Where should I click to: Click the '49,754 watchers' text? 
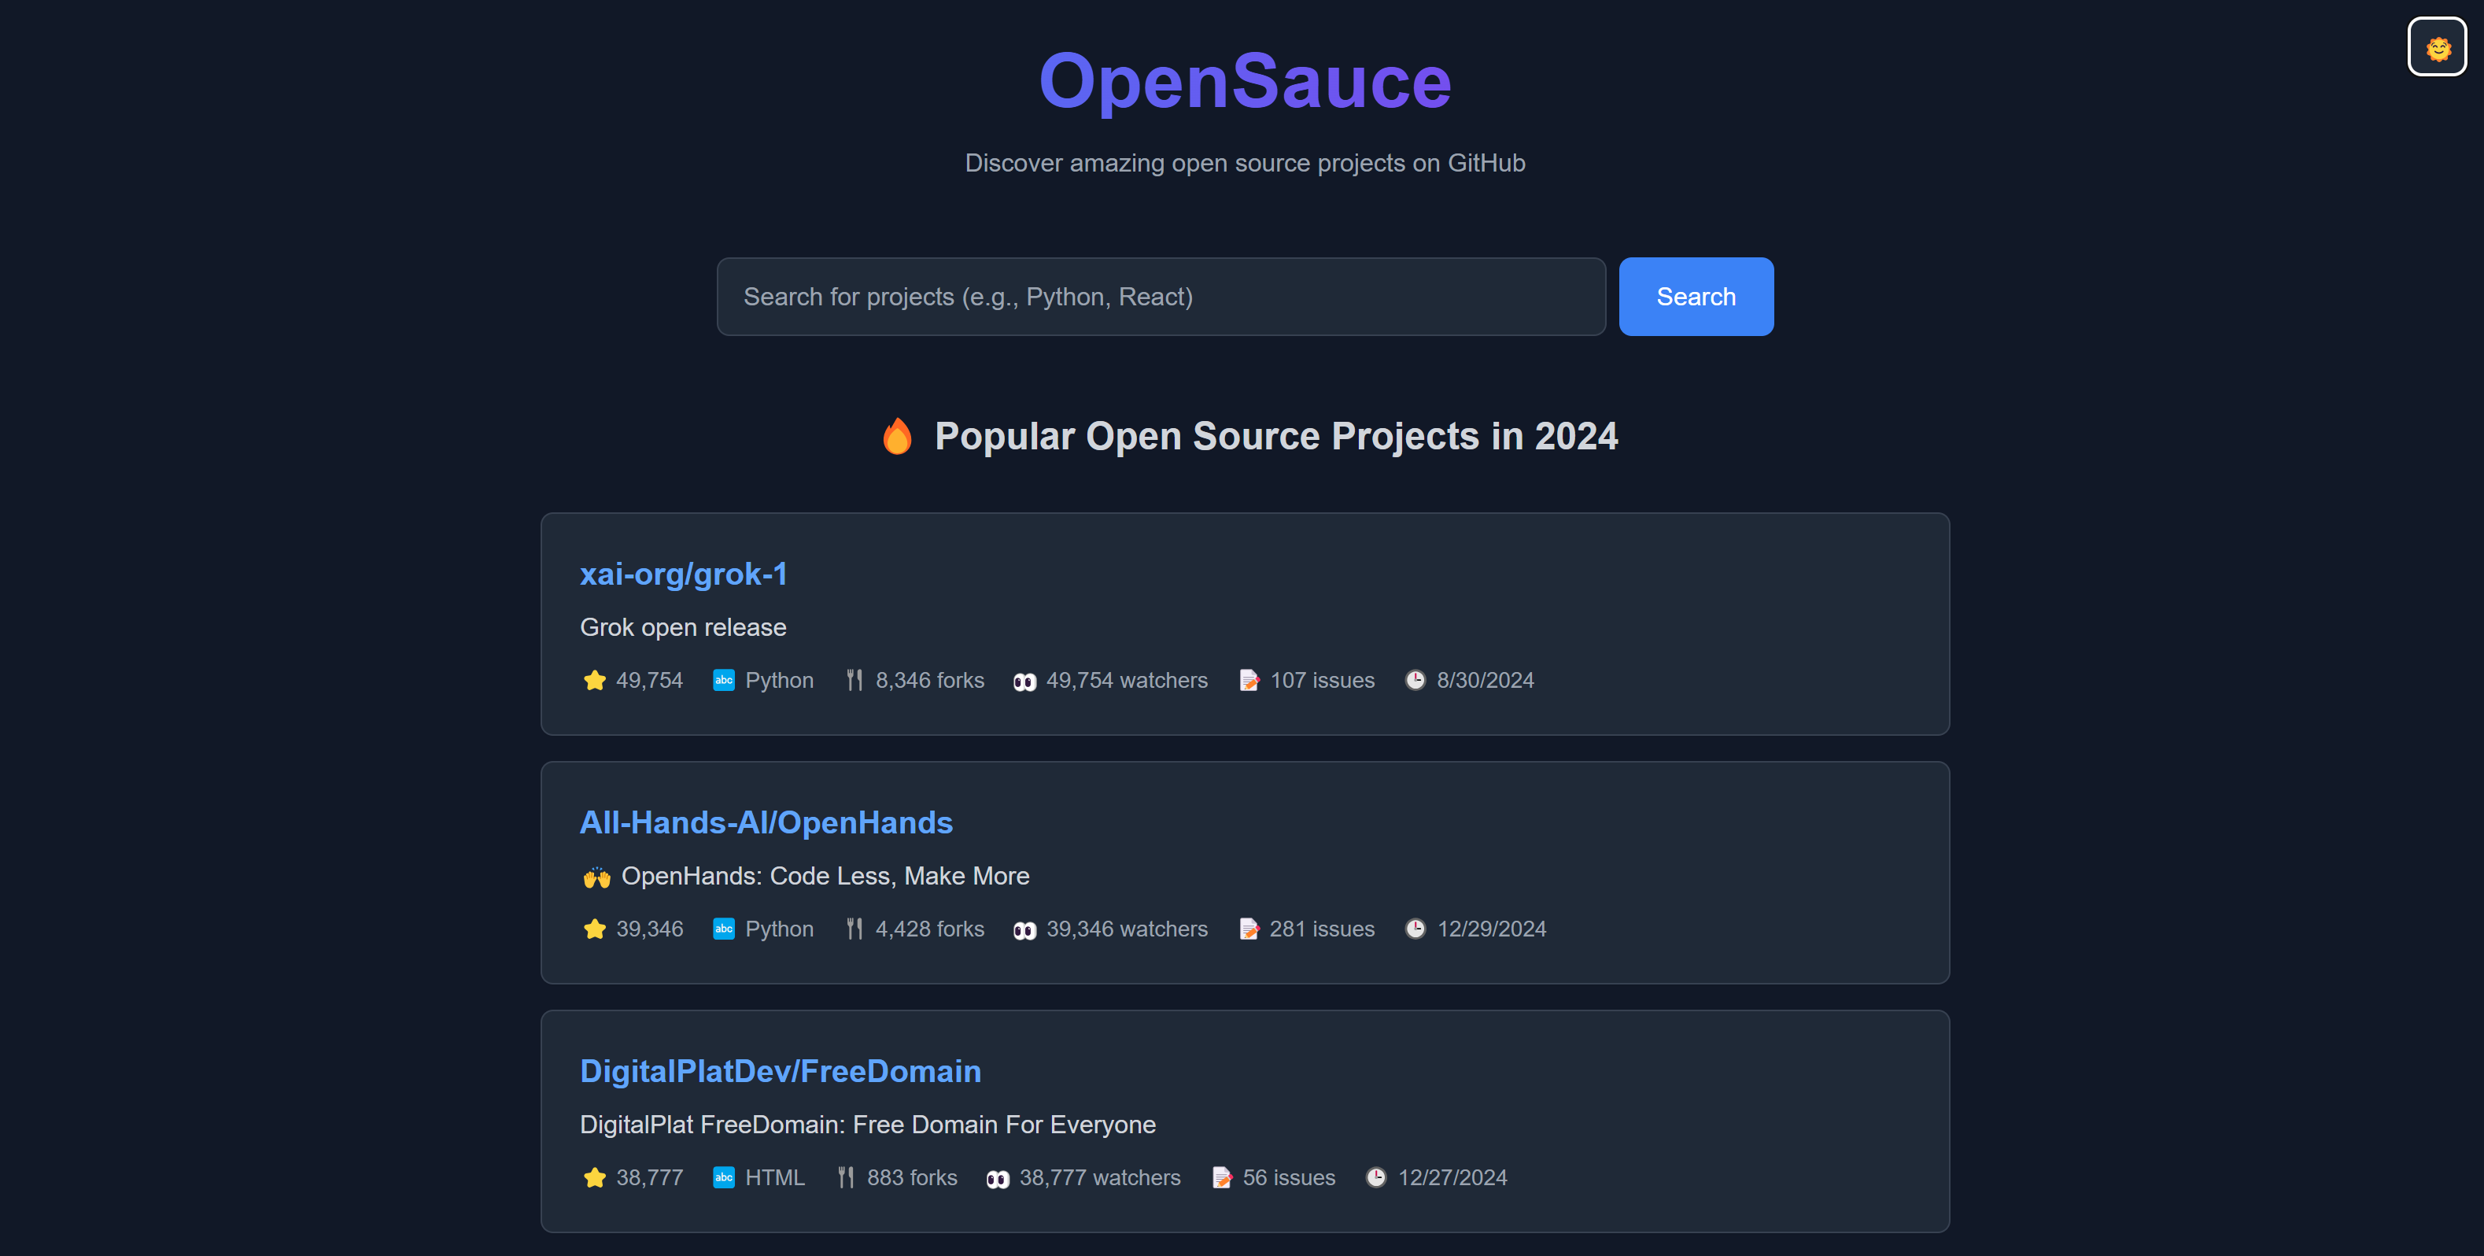[x=1126, y=680]
